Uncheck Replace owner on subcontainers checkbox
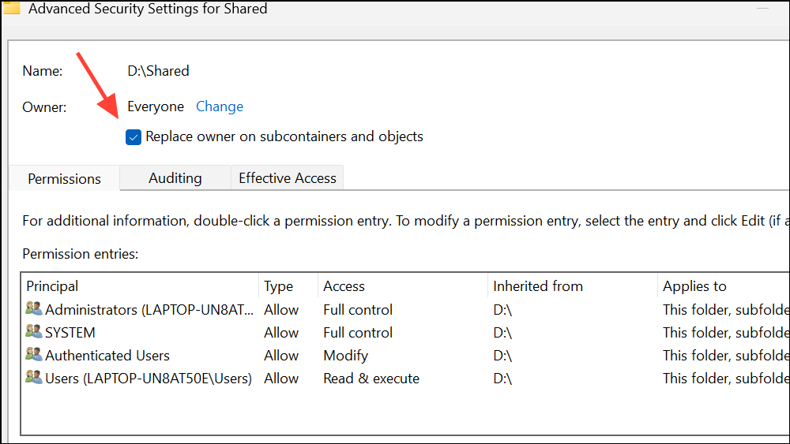 tap(134, 137)
